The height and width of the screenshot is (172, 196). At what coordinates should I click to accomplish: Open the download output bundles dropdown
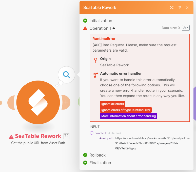186,28
